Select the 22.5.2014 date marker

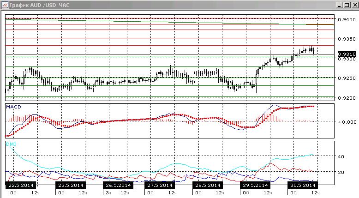21,185
